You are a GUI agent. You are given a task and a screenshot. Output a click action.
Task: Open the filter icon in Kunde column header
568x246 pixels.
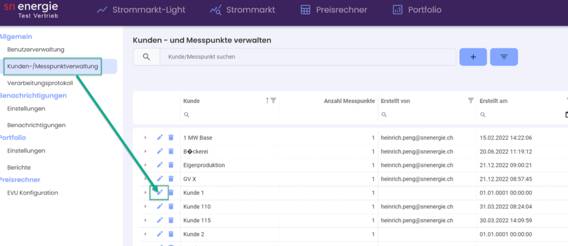click(273, 101)
